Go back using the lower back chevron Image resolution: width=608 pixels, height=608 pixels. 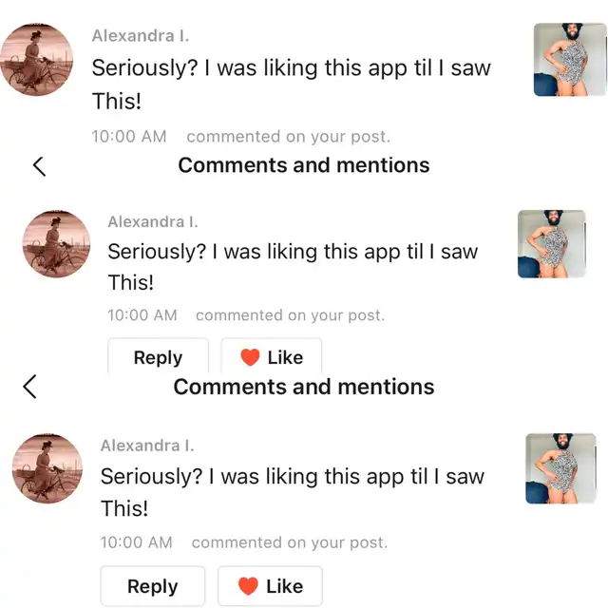(x=30, y=387)
